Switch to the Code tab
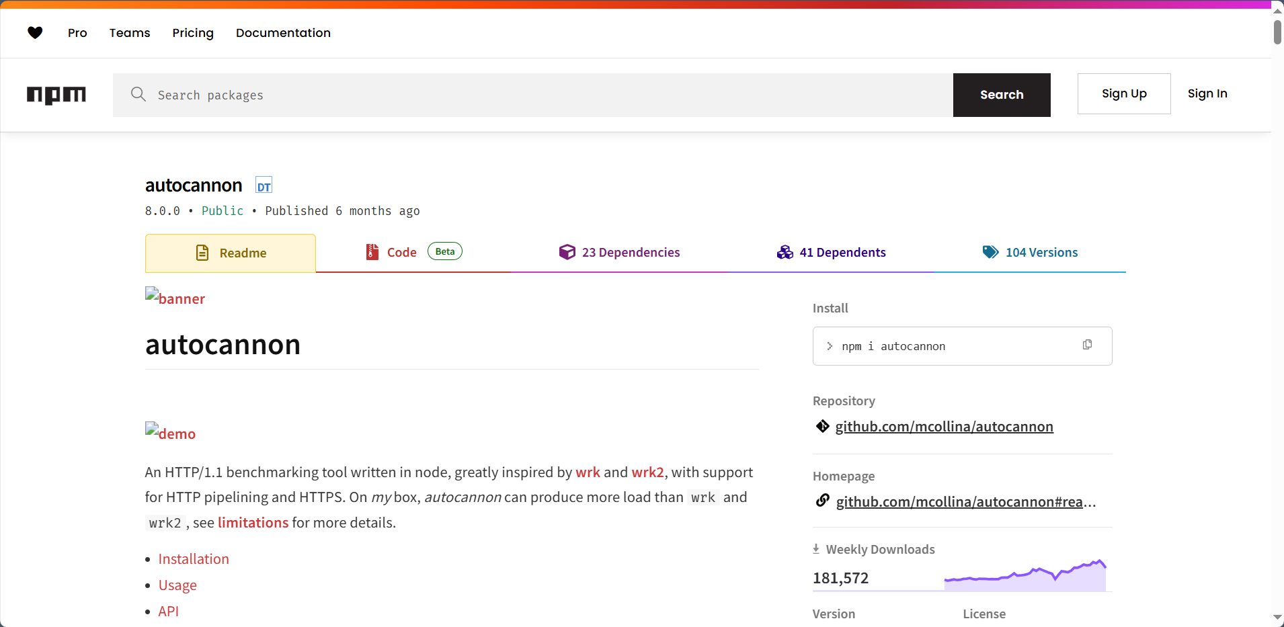Viewport: 1284px width, 627px height. tap(413, 253)
